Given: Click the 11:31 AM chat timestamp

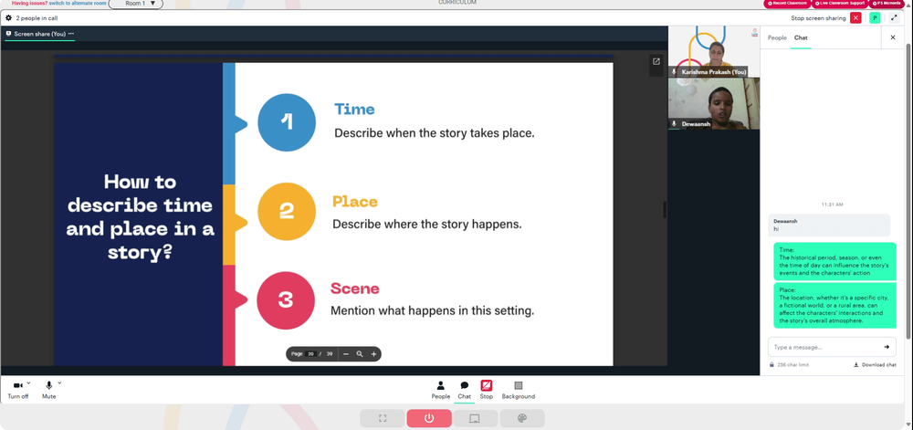Looking at the screenshot, I should [832, 205].
